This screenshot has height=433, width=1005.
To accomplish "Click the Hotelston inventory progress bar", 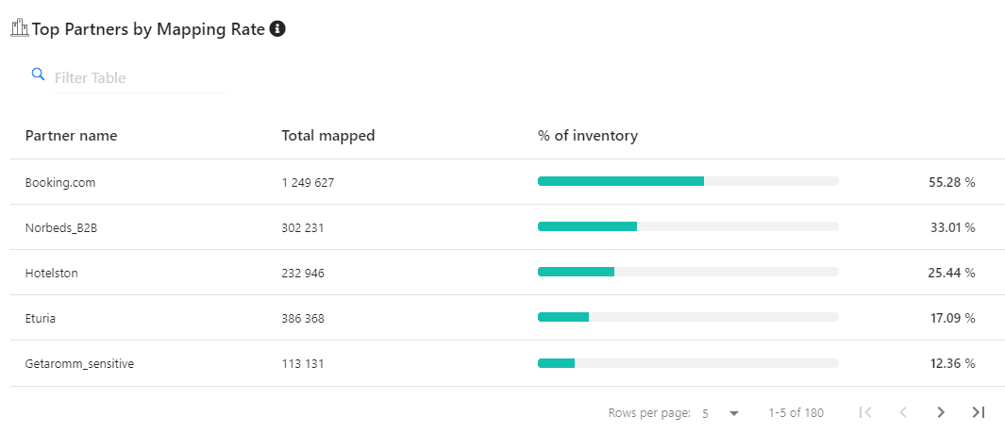I will click(x=688, y=272).
